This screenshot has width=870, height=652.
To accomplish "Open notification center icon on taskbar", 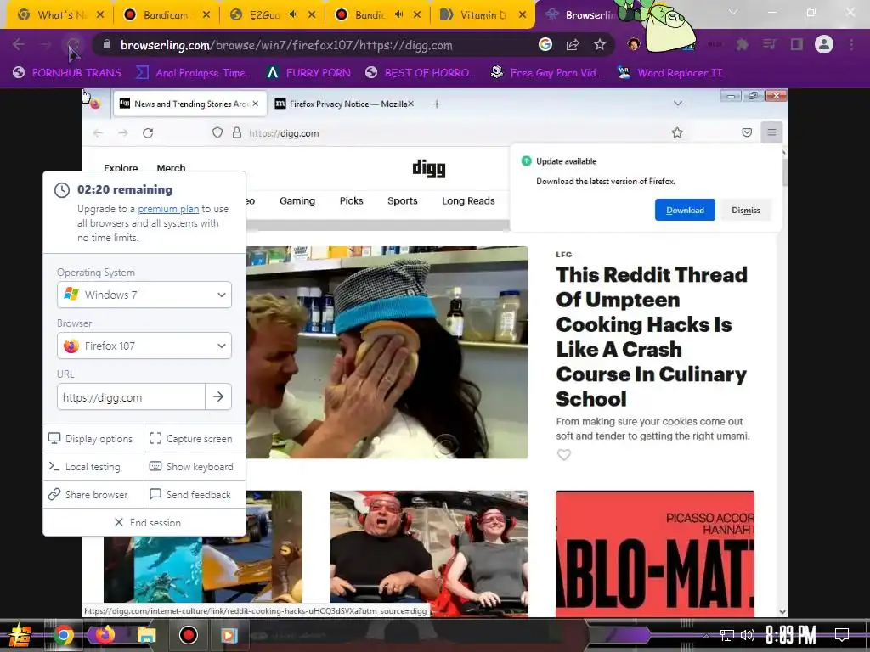I will [x=842, y=634].
